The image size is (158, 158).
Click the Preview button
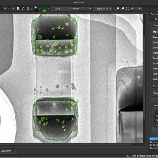[x=155, y=93]
